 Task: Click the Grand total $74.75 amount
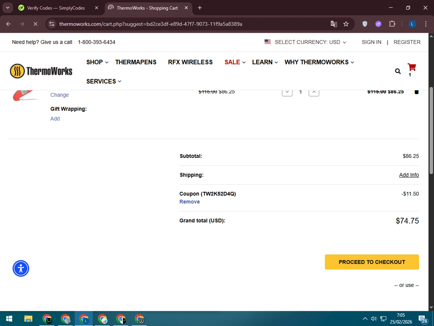coord(407,221)
